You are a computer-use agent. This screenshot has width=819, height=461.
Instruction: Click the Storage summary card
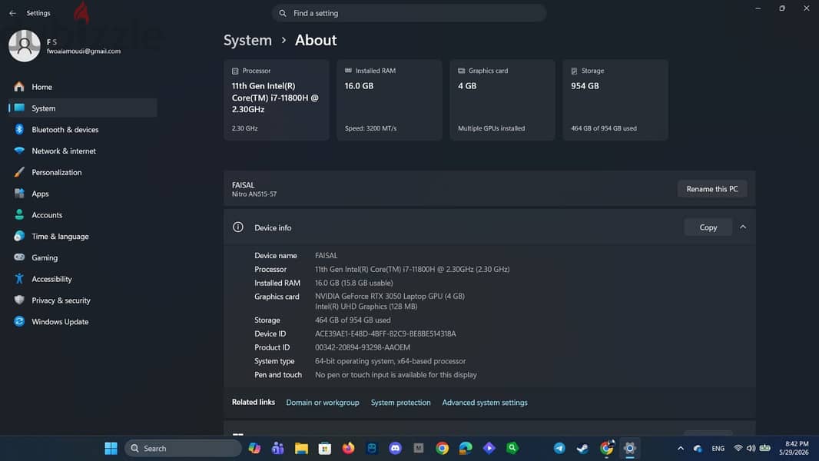pyautogui.click(x=615, y=100)
